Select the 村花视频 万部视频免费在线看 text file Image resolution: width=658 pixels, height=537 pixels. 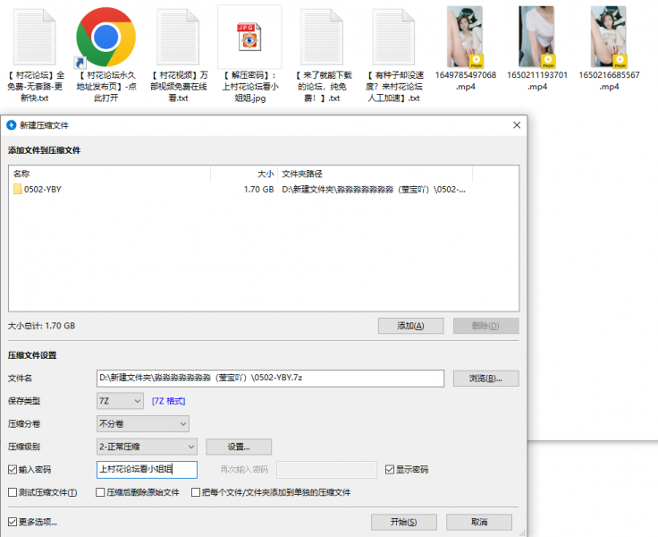tap(179, 38)
